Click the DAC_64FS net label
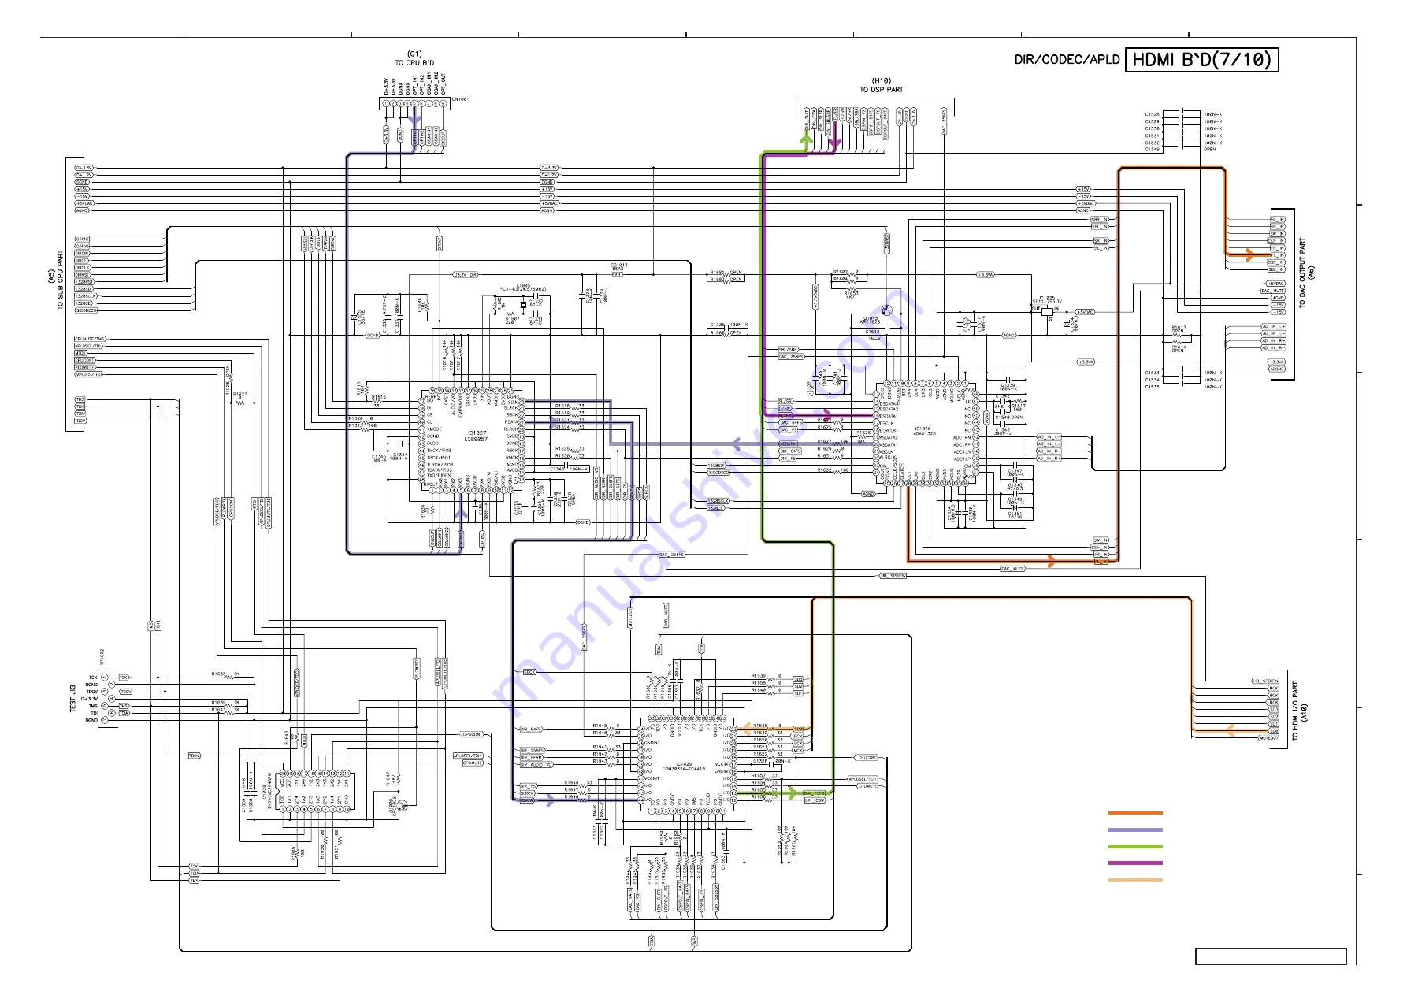The width and height of the screenshot is (1407, 995). point(789,423)
